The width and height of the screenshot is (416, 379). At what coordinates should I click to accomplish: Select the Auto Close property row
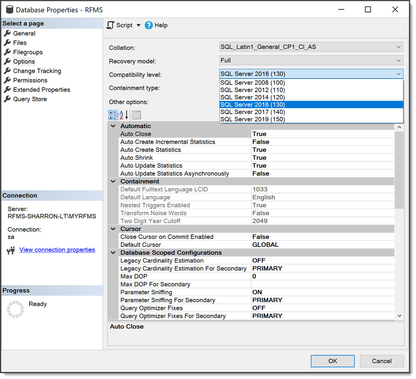[x=256, y=134]
